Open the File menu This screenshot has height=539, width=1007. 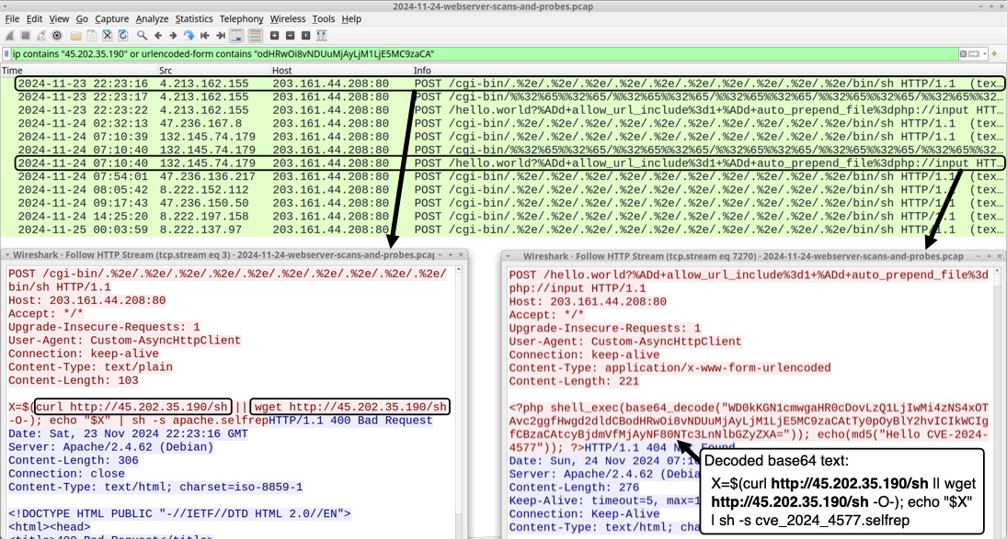click(x=12, y=19)
